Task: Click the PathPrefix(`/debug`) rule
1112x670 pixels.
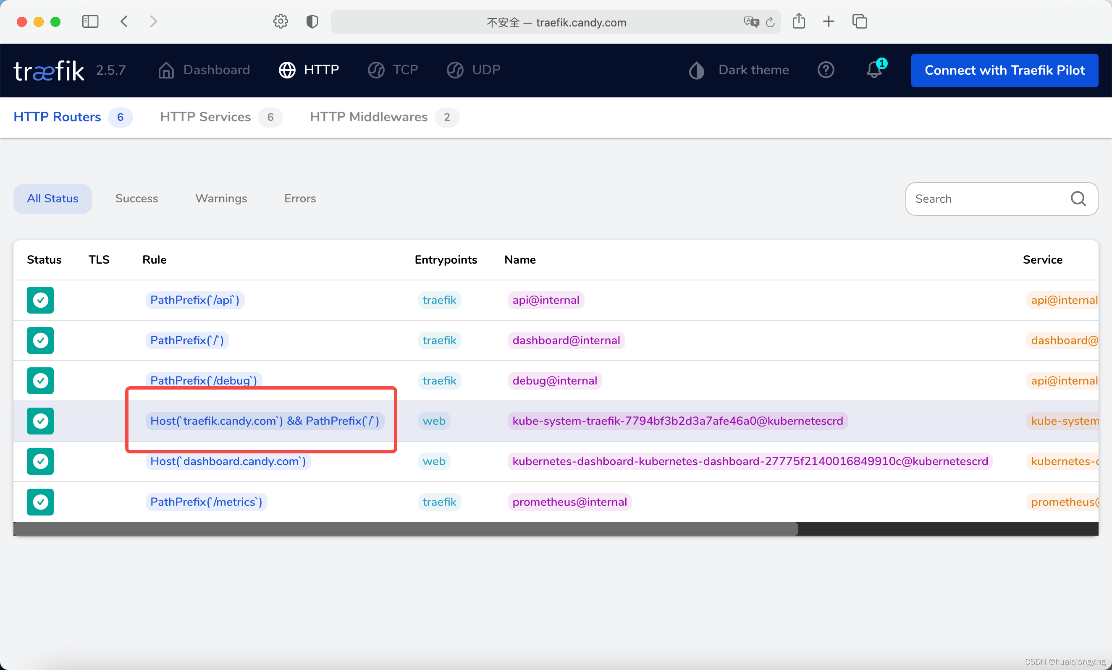Action: click(x=204, y=380)
